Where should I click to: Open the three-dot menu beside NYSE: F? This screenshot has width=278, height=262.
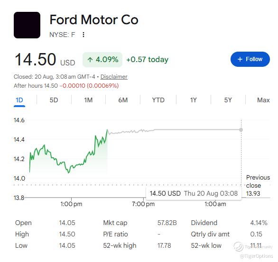[x=83, y=35]
